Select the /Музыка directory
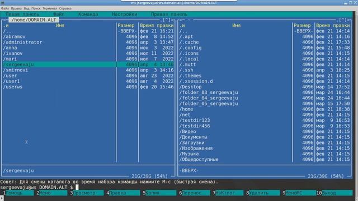The height and width of the screenshot is (201, 358). coord(189,154)
